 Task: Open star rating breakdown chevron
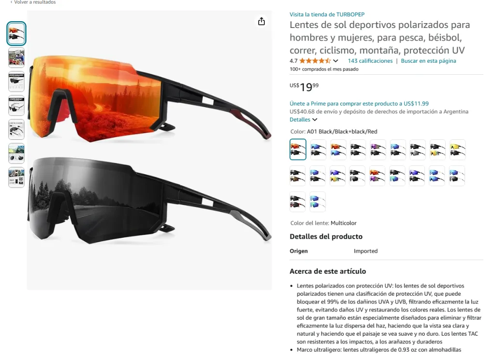pyautogui.click(x=335, y=61)
